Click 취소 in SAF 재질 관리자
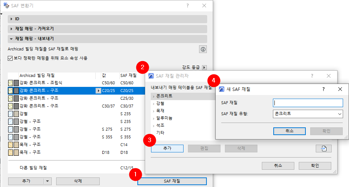The width and height of the screenshot is (349, 187). [x=278, y=166]
